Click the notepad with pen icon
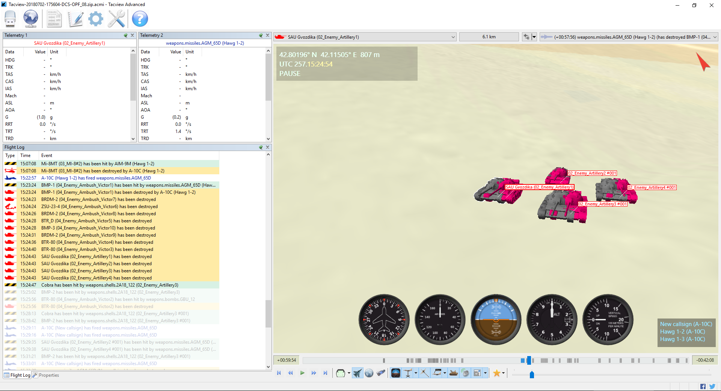Screen dimensions: 721x391 pos(75,19)
